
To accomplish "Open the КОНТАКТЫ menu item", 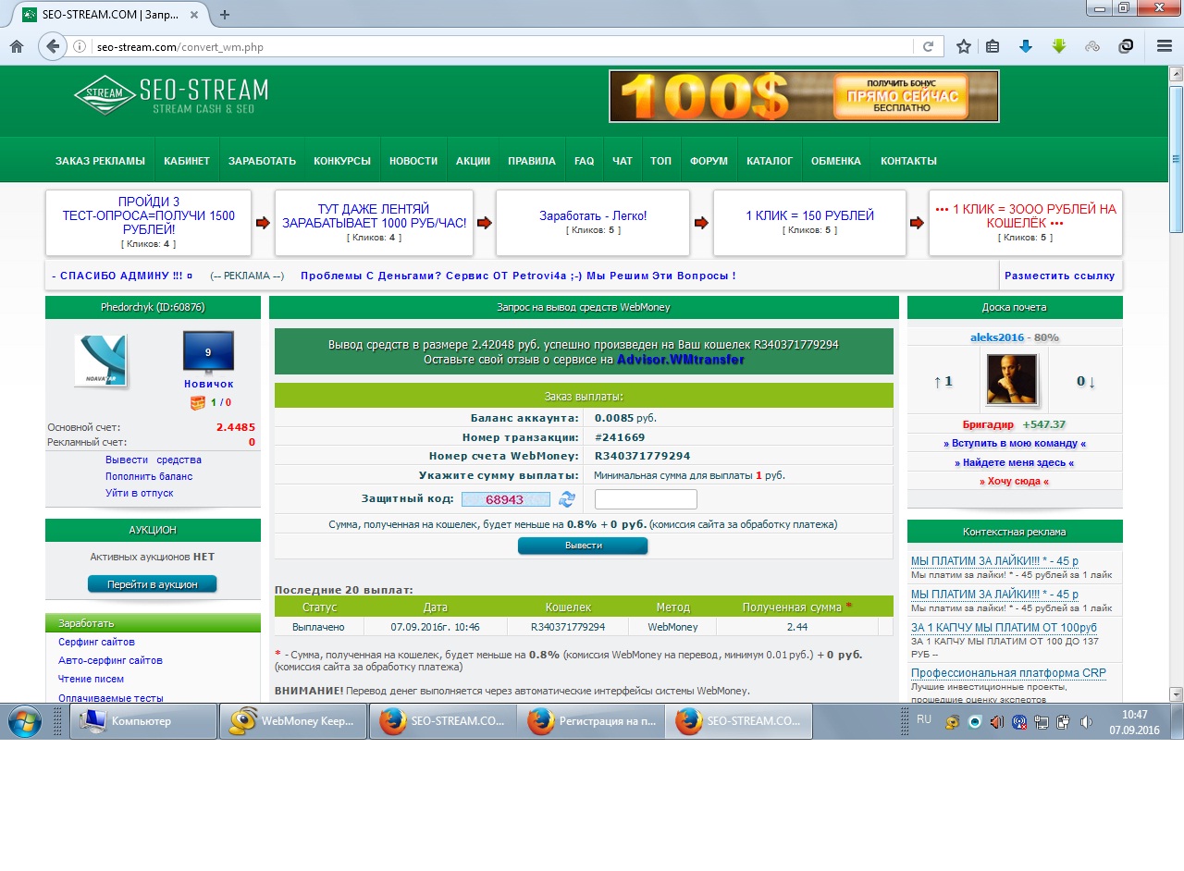I will [x=908, y=161].
